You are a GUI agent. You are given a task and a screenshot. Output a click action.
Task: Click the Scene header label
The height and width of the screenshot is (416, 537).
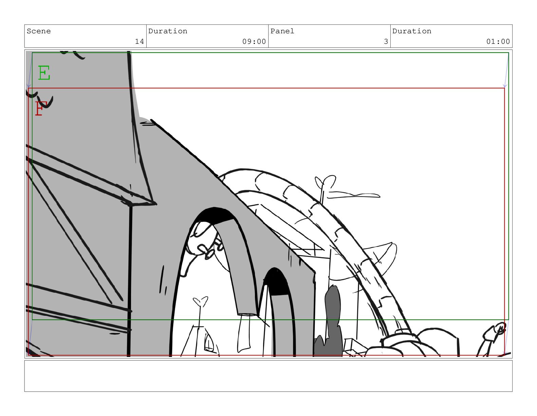click(x=39, y=31)
